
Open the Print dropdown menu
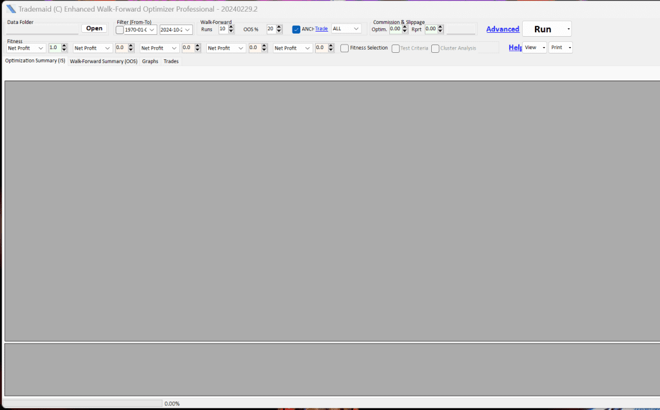click(x=561, y=48)
